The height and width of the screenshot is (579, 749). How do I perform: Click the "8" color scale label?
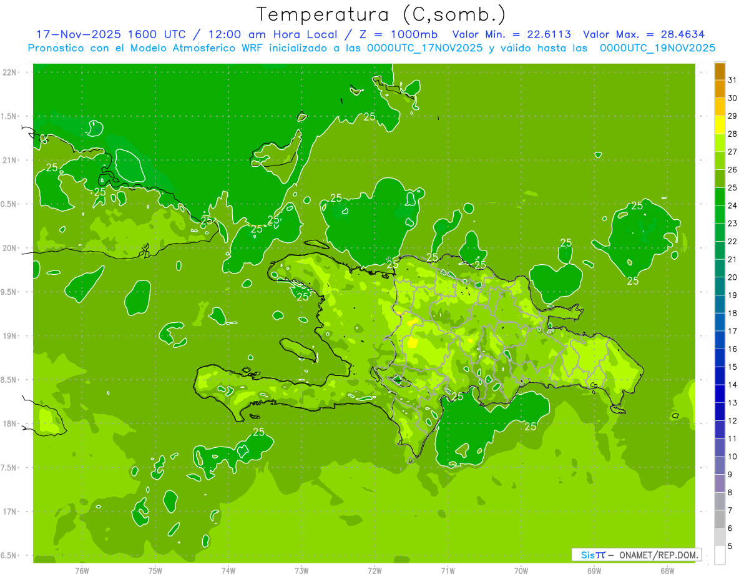point(730,492)
